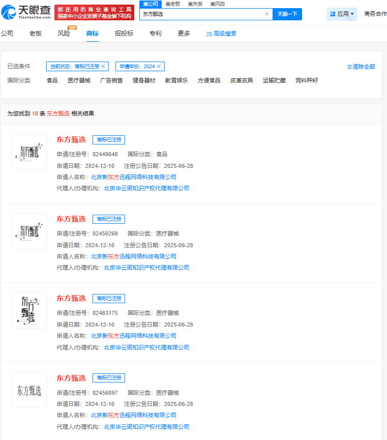The height and width of the screenshot is (440, 387).
Task: Remove the 商标已注册 status filter tag
Action: [x=103, y=67]
